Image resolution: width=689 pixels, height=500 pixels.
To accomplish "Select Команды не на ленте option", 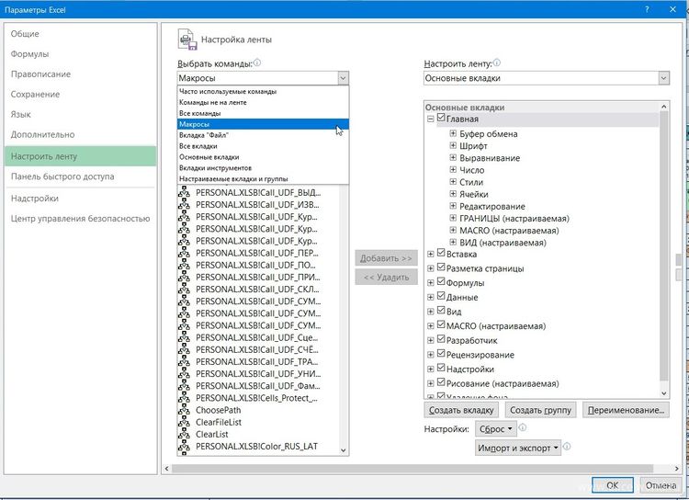I will click(264, 102).
